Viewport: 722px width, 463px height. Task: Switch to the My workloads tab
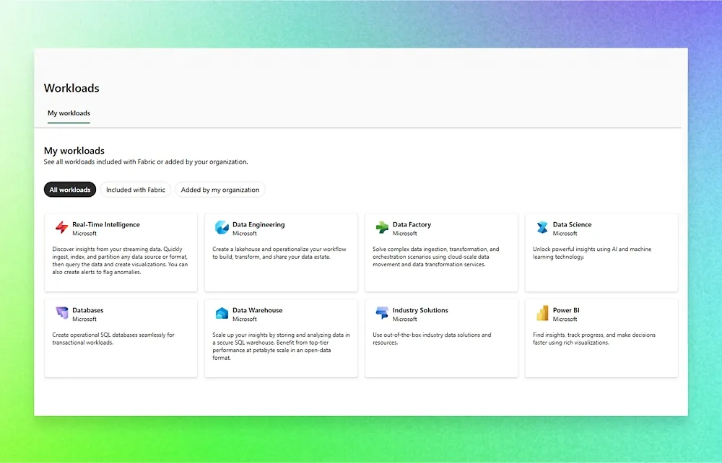point(69,113)
